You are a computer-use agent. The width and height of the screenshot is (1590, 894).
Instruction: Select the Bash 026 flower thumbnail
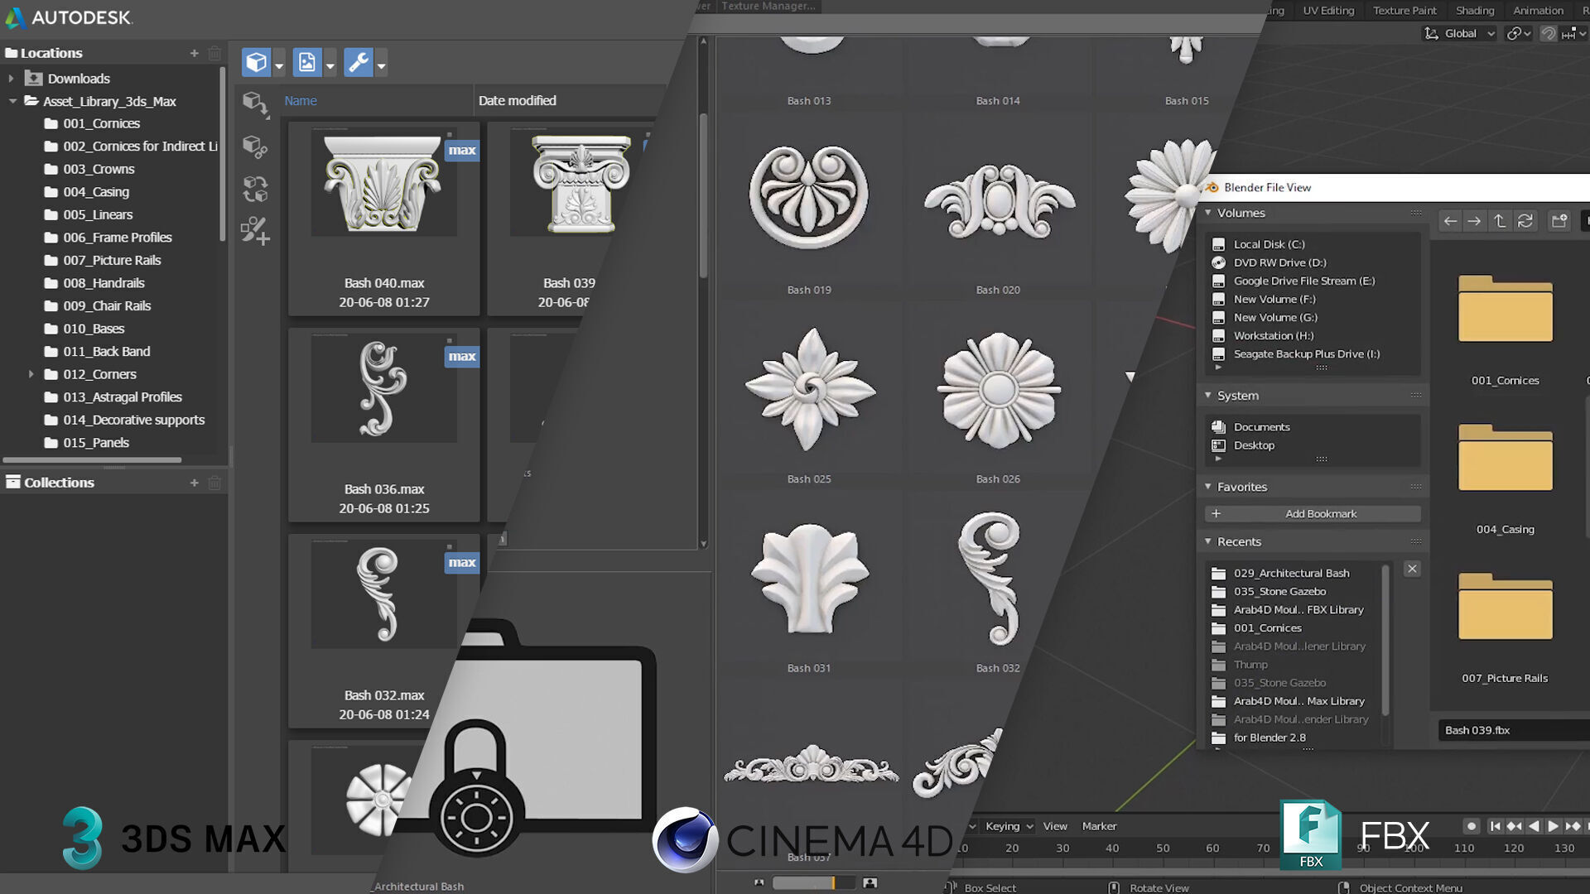click(998, 389)
